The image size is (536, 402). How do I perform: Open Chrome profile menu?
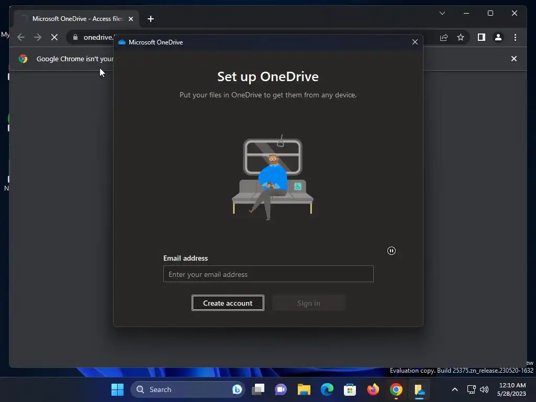(x=498, y=37)
